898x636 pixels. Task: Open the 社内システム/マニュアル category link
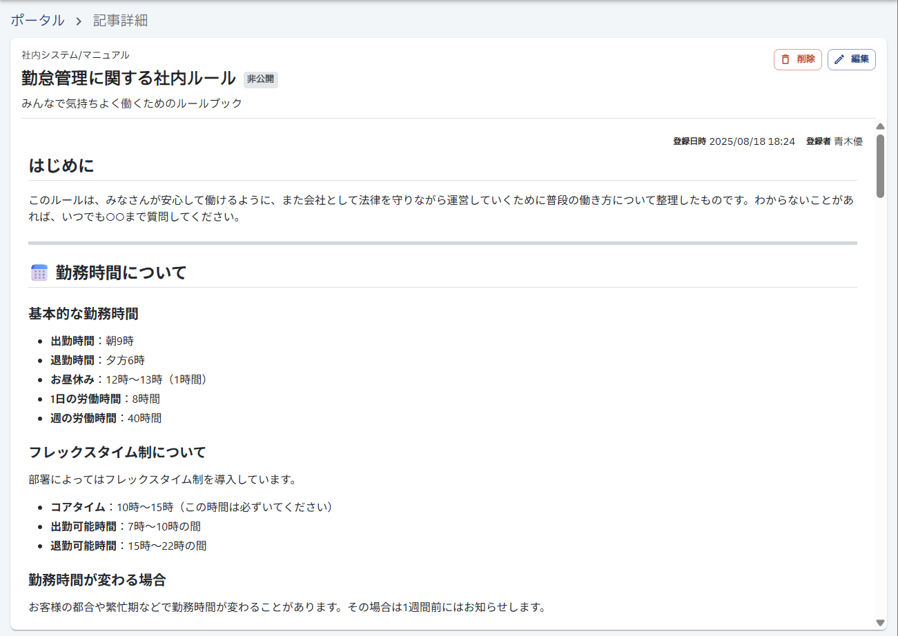coord(74,54)
